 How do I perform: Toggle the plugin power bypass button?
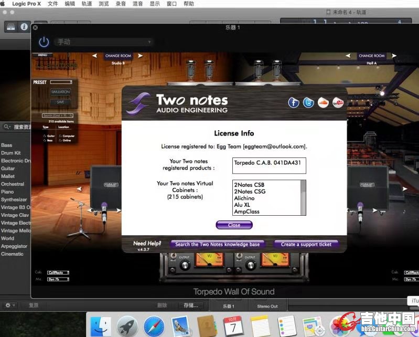(x=44, y=42)
